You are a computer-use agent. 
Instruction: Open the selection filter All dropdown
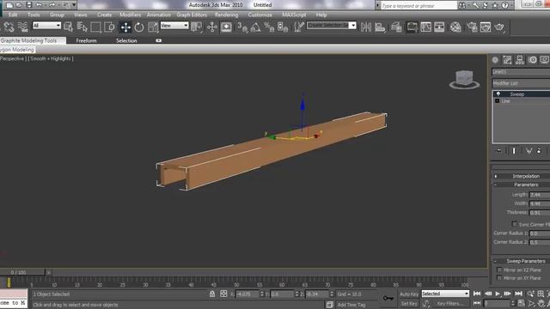46,25
